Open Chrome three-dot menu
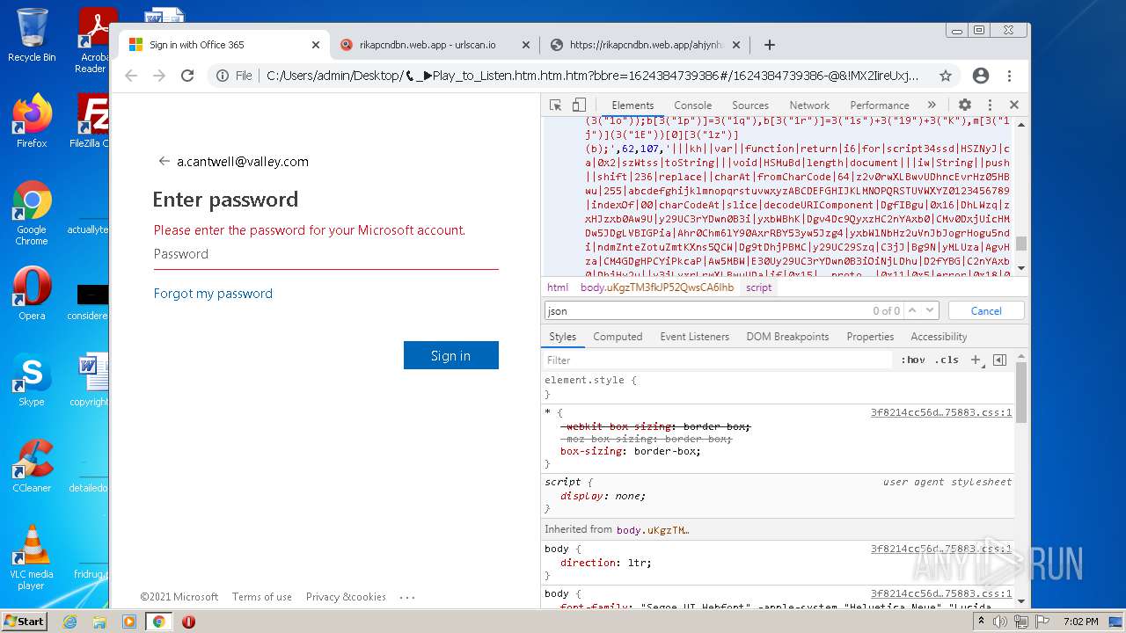1126x633 pixels. tap(1009, 76)
